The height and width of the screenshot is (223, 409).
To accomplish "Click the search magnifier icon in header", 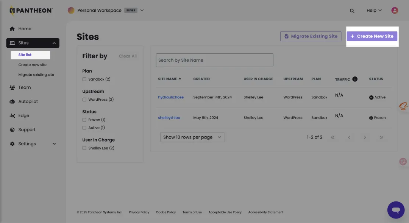I will pyautogui.click(x=352, y=11).
